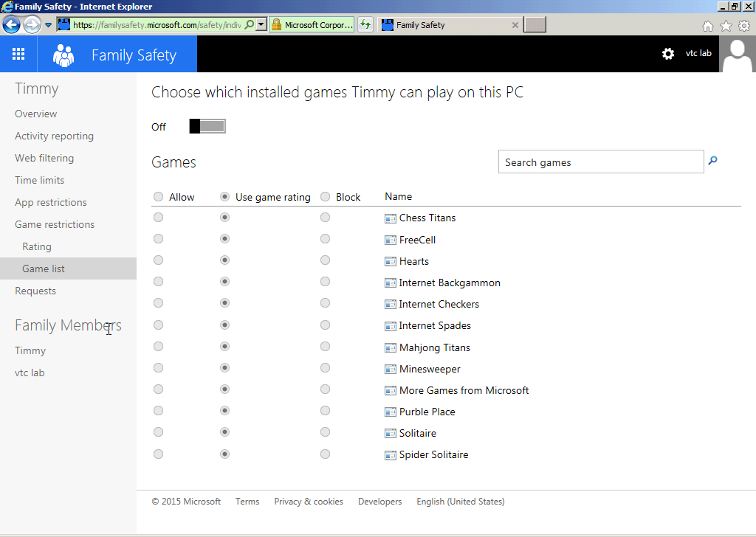Toggle game restrictions Off switch
Viewport: 756px width, 537px height.
click(207, 126)
